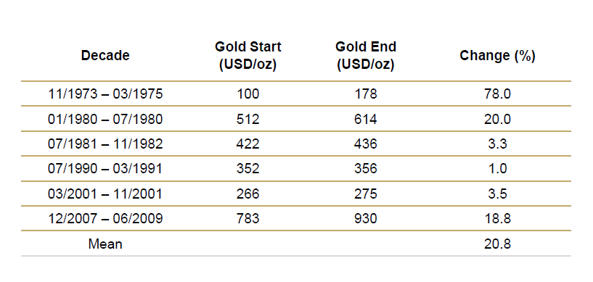Click the gold start value 512
Image resolution: width=593 pixels, height=282 pixels.
[x=248, y=119]
